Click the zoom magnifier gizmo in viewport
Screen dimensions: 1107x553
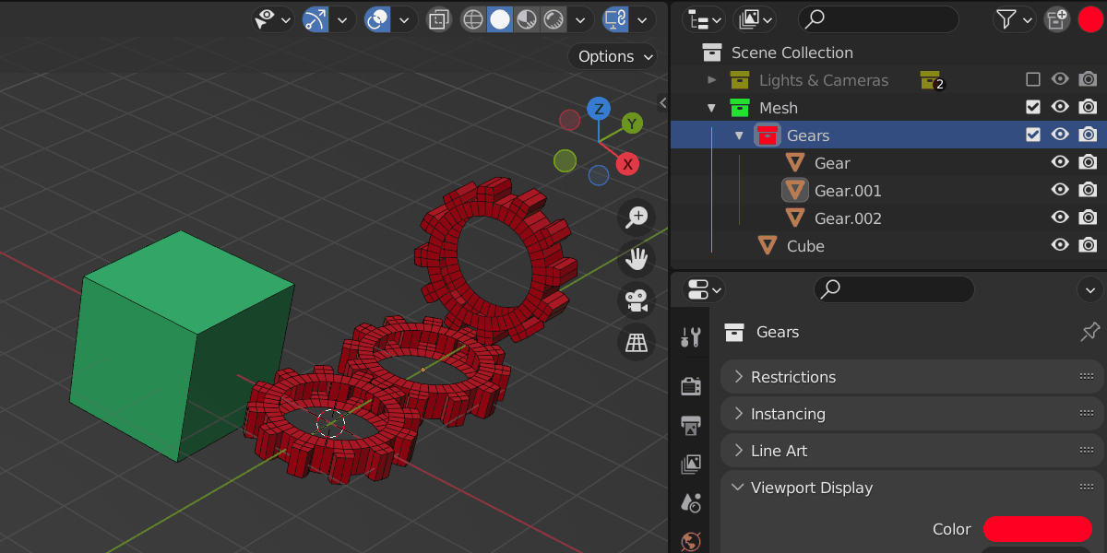coord(637,218)
